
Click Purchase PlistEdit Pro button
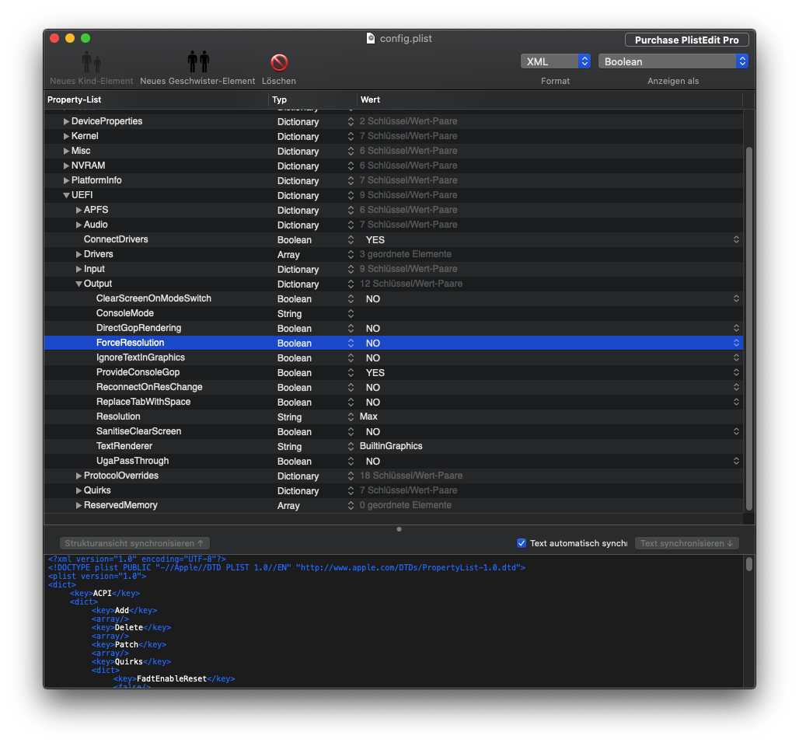click(x=686, y=40)
